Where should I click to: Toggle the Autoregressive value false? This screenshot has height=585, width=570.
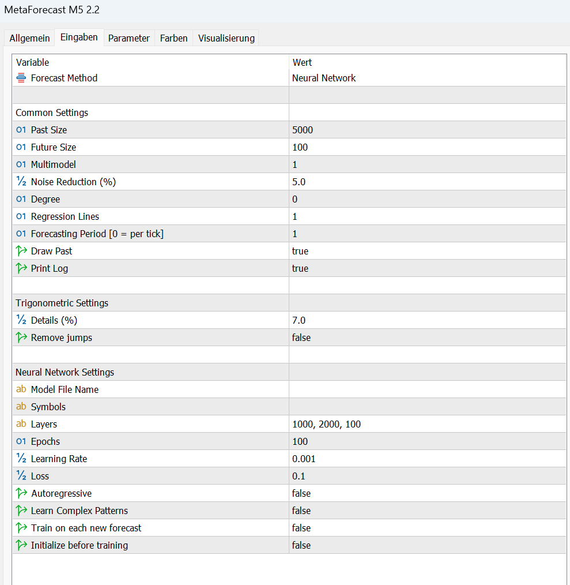[x=301, y=493]
